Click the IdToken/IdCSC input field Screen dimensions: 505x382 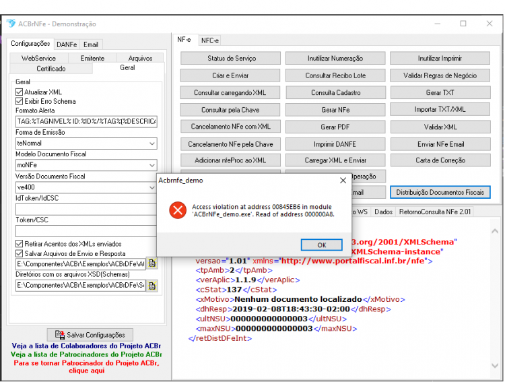pyautogui.click(x=86, y=210)
